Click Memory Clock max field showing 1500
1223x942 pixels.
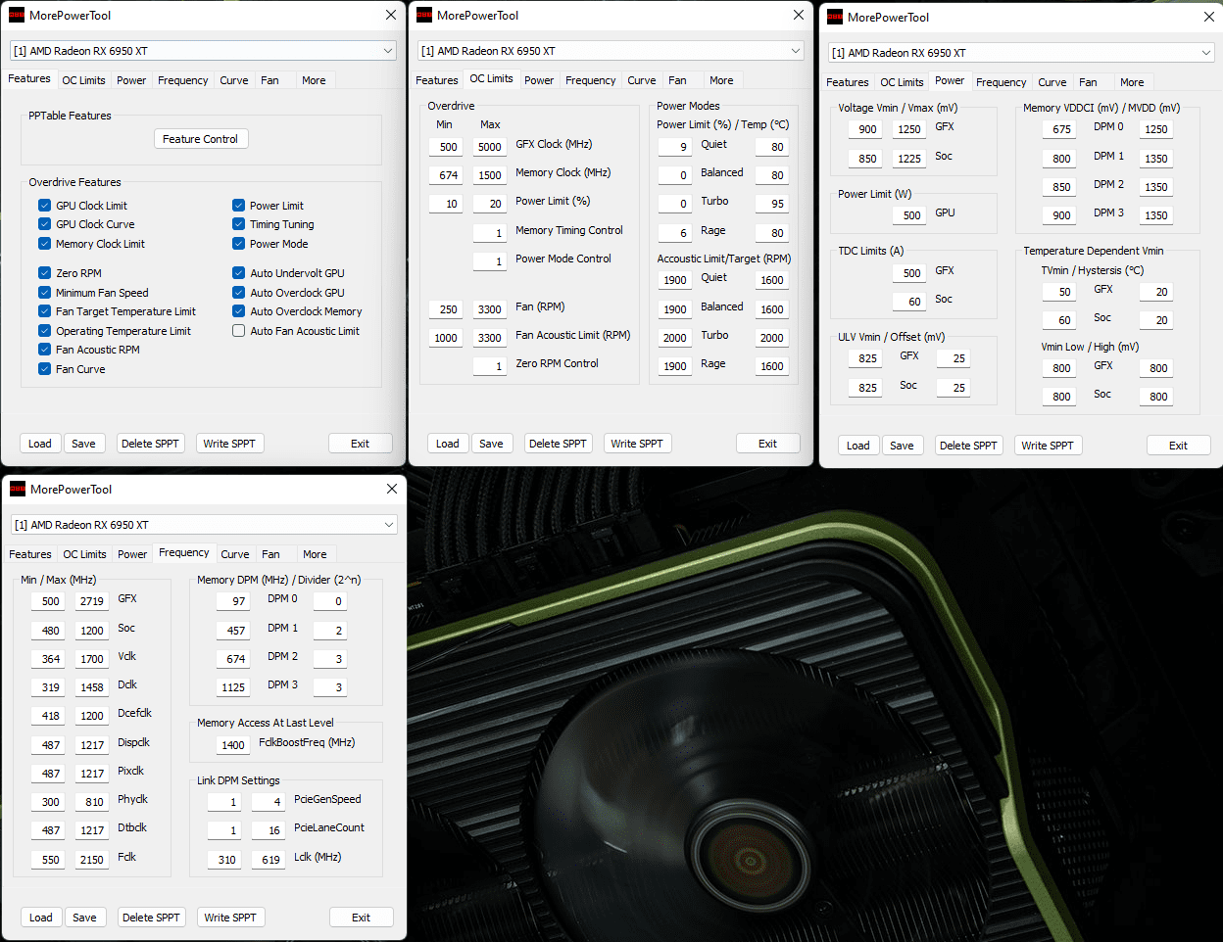(x=490, y=175)
